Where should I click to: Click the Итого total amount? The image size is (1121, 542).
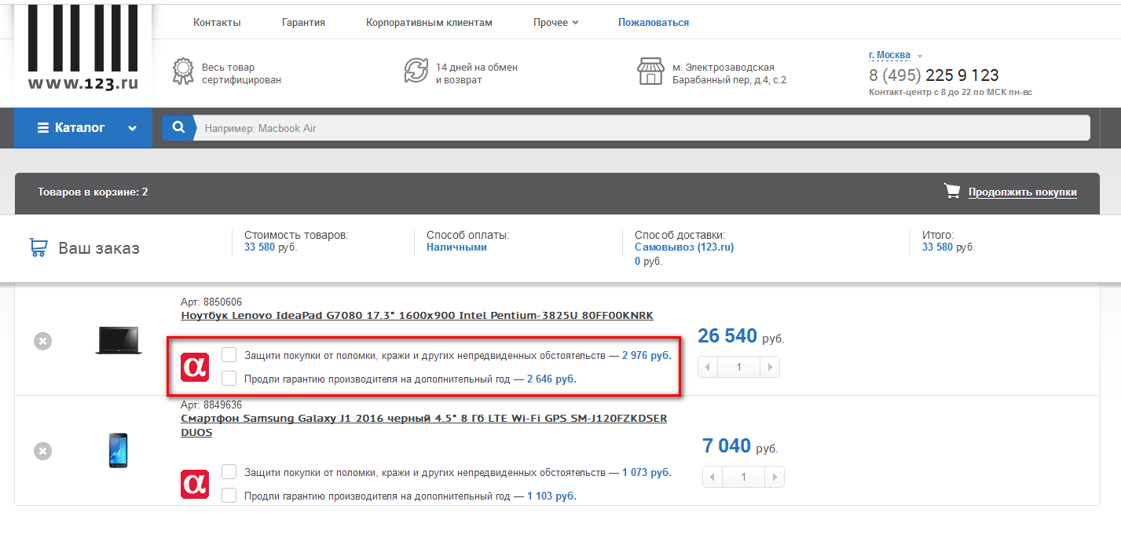click(948, 247)
